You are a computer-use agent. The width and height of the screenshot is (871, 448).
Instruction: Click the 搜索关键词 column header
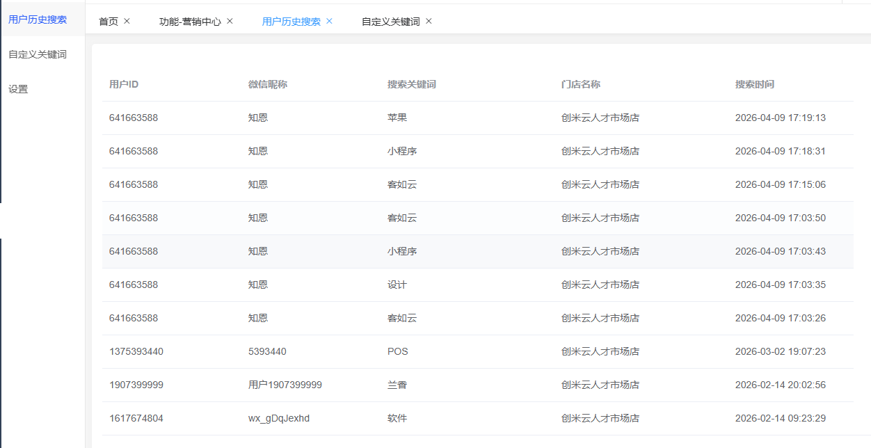(x=411, y=84)
